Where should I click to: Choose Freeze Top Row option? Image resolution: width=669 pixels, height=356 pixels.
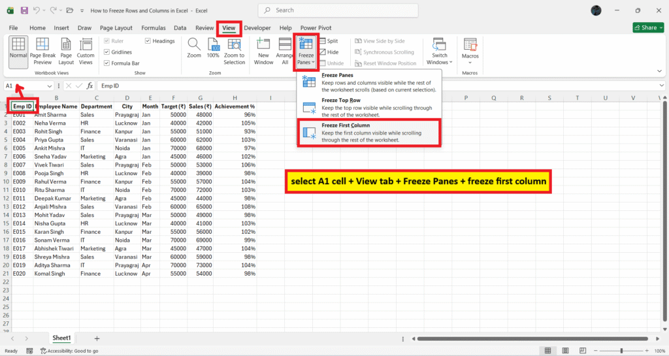coord(369,108)
